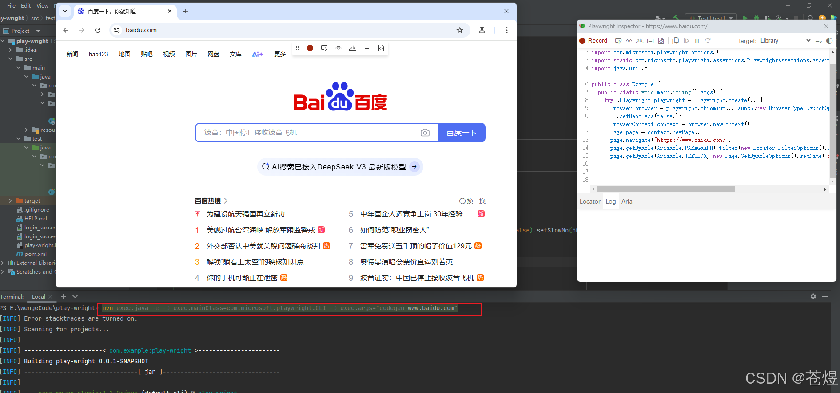Switch to Locator tab in Inspector
Viewport: 840px width, 393px height.
pyautogui.click(x=590, y=201)
